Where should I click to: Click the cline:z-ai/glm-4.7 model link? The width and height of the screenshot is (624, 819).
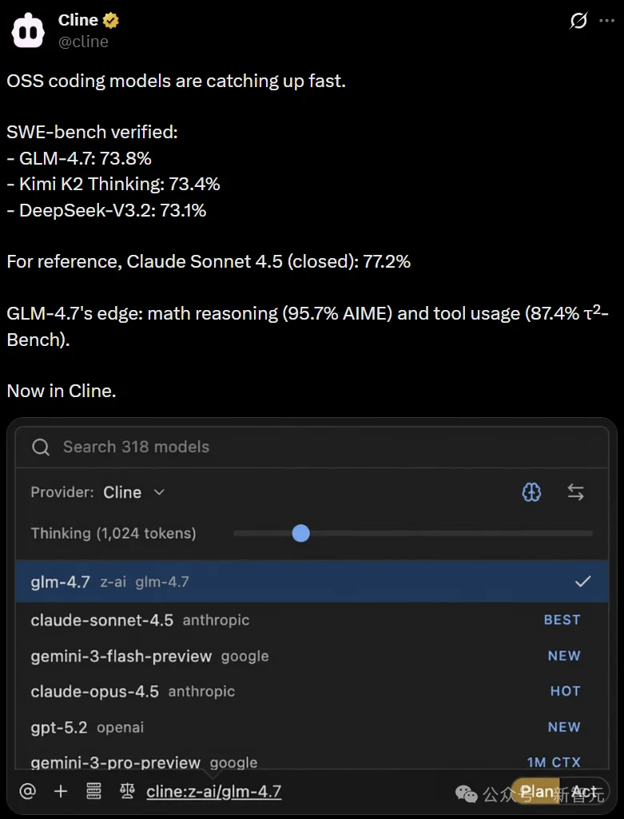coord(213,791)
